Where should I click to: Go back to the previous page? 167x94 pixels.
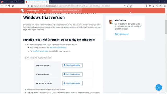click(x=2, y=6)
